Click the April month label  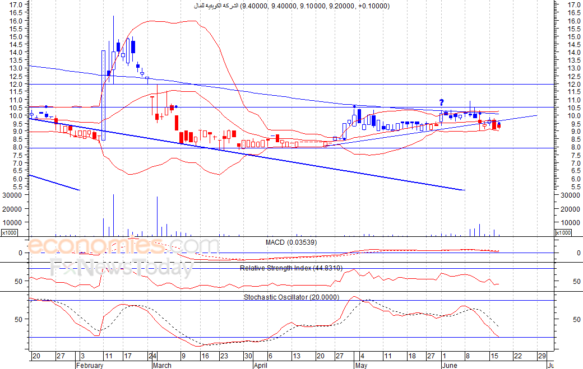pyautogui.click(x=260, y=365)
